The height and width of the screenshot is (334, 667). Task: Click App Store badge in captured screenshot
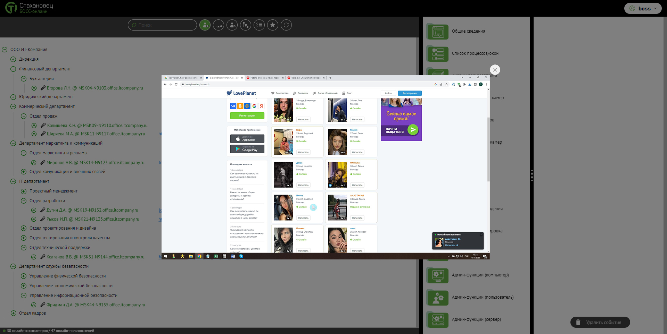[x=247, y=139]
